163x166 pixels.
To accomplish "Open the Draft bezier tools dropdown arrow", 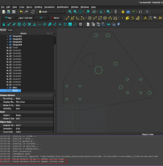I will tap(118, 18).
